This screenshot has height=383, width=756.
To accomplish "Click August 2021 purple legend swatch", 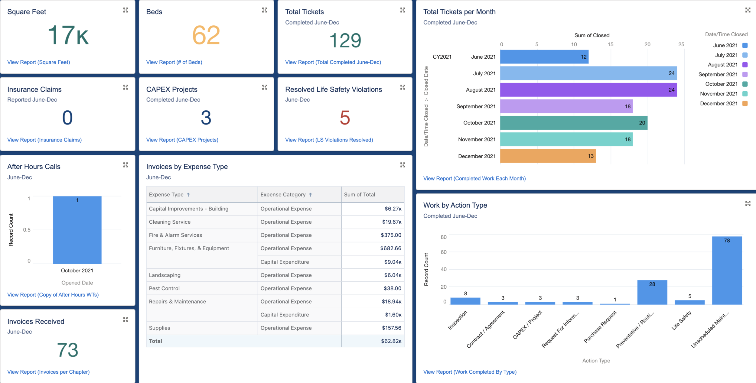I will click(x=745, y=65).
